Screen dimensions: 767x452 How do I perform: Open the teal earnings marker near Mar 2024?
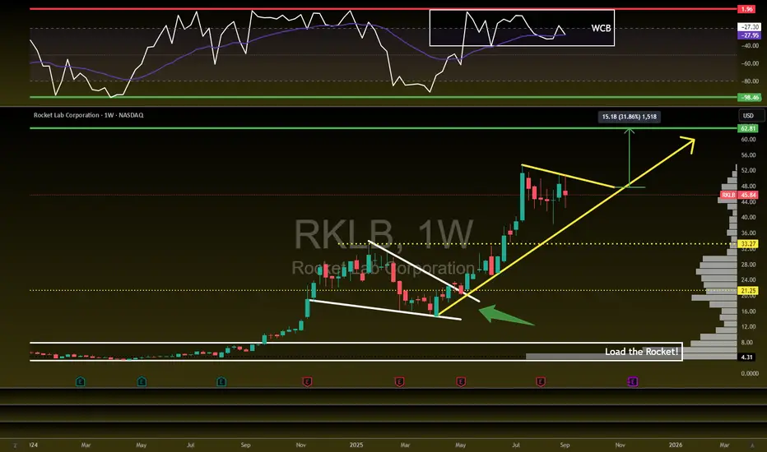click(x=80, y=381)
